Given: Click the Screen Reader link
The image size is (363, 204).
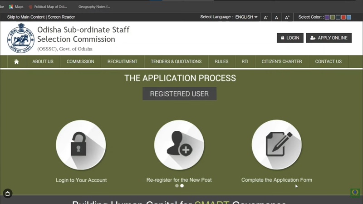Looking at the screenshot, I should click(61, 17).
